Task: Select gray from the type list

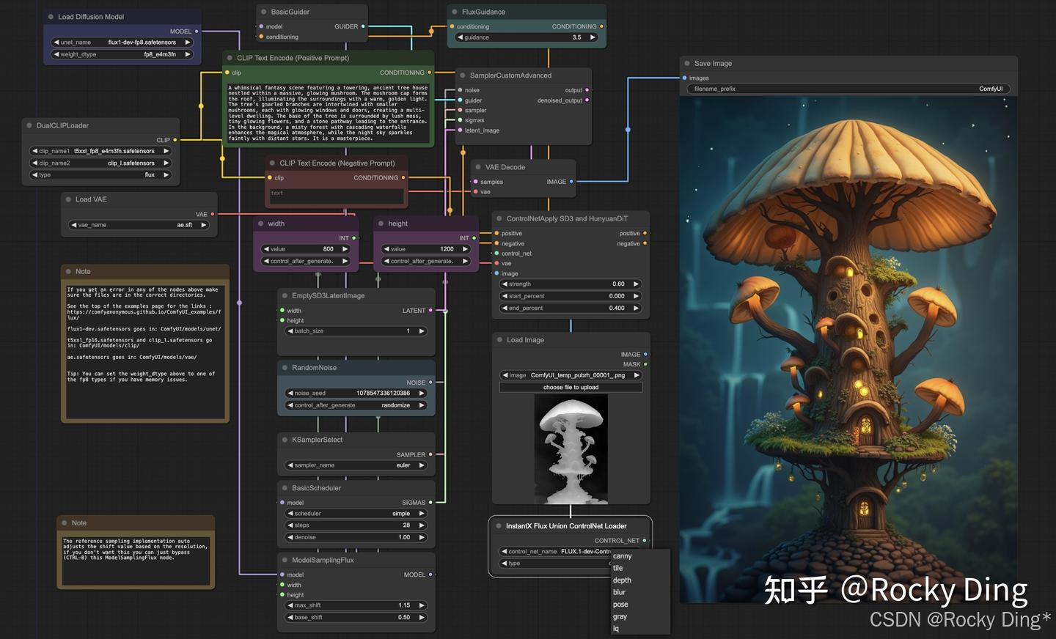Action: 620,616
